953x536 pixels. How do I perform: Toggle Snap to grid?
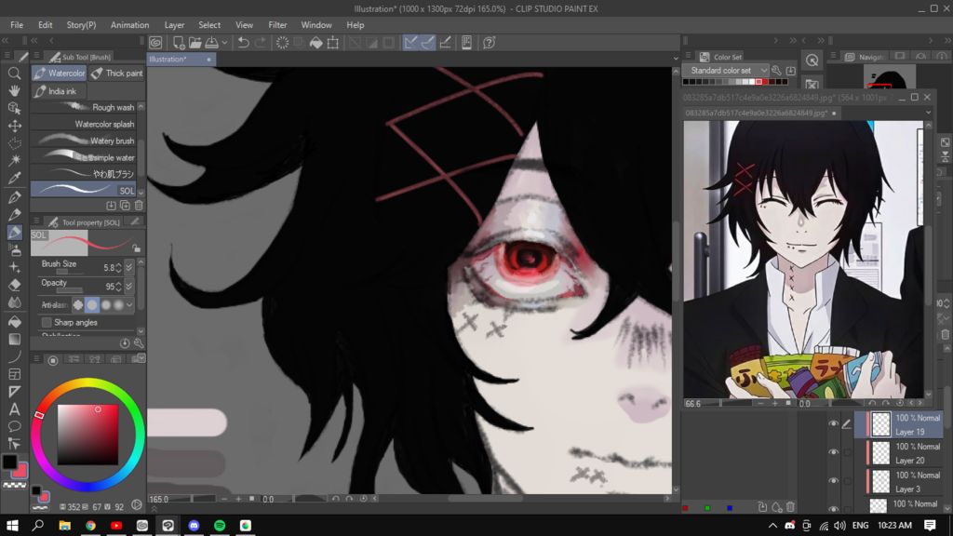[445, 43]
